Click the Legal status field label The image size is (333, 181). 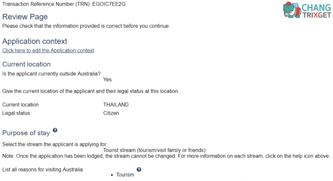tap(16, 113)
